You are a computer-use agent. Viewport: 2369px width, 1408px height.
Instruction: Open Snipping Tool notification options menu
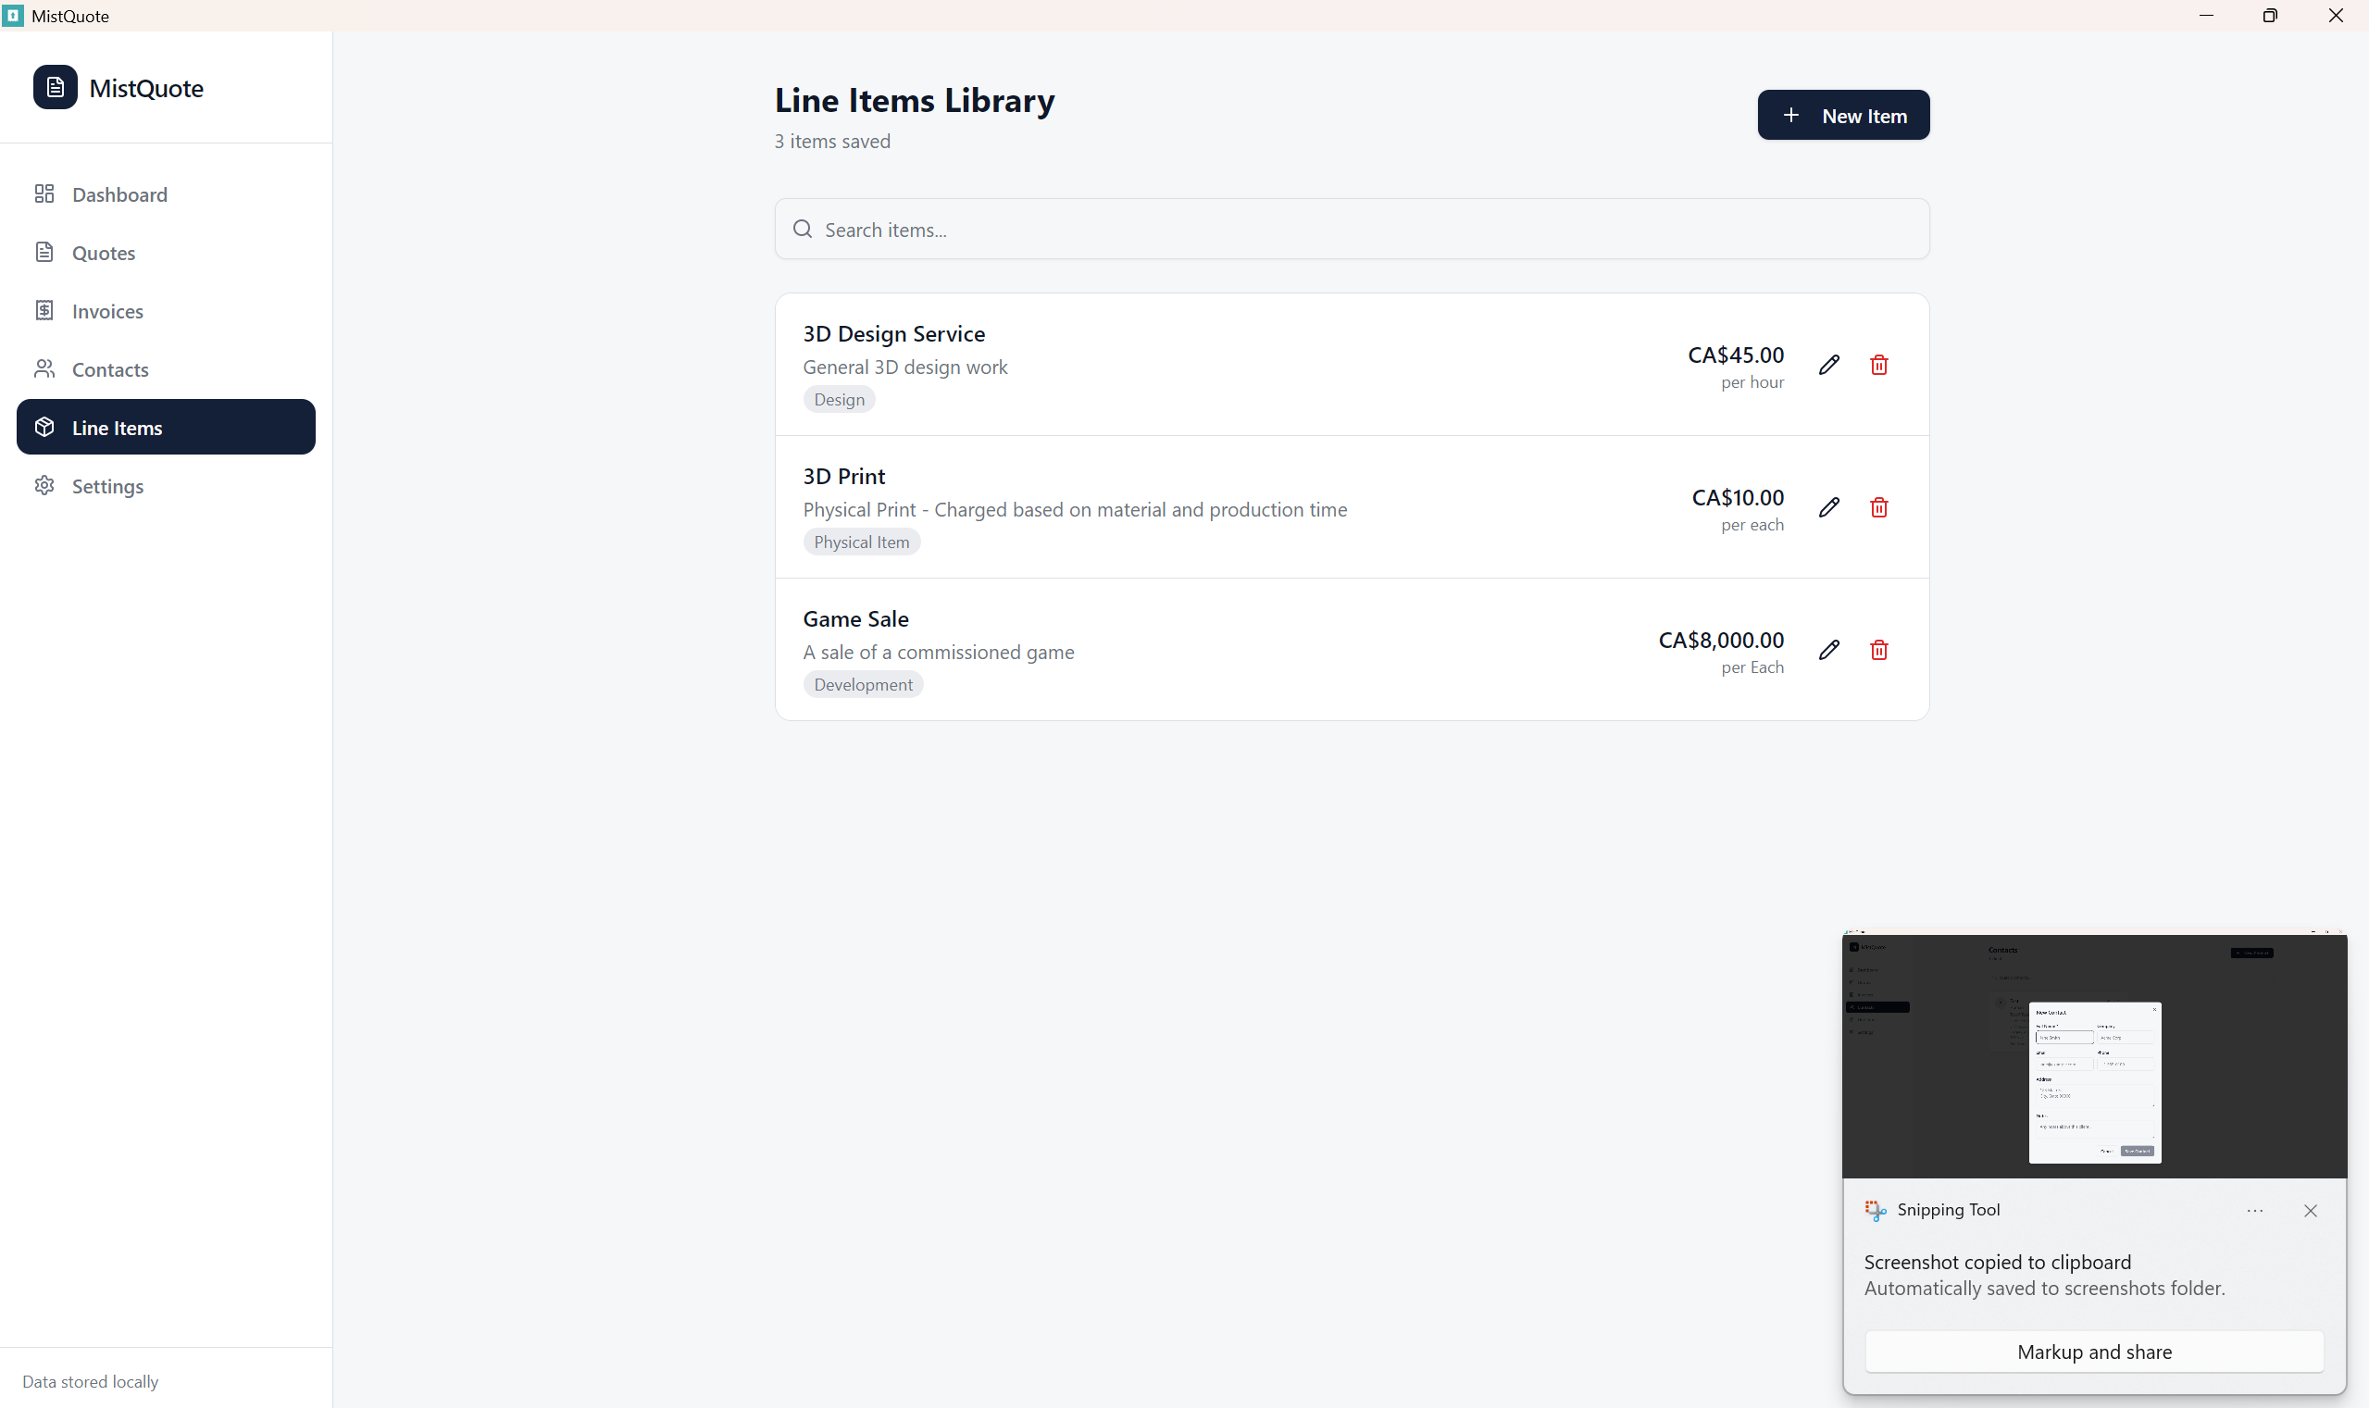[x=2254, y=1211]
